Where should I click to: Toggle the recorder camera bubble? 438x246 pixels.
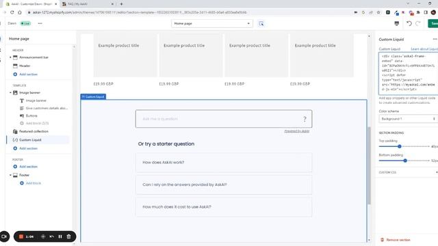coord(4,236)
